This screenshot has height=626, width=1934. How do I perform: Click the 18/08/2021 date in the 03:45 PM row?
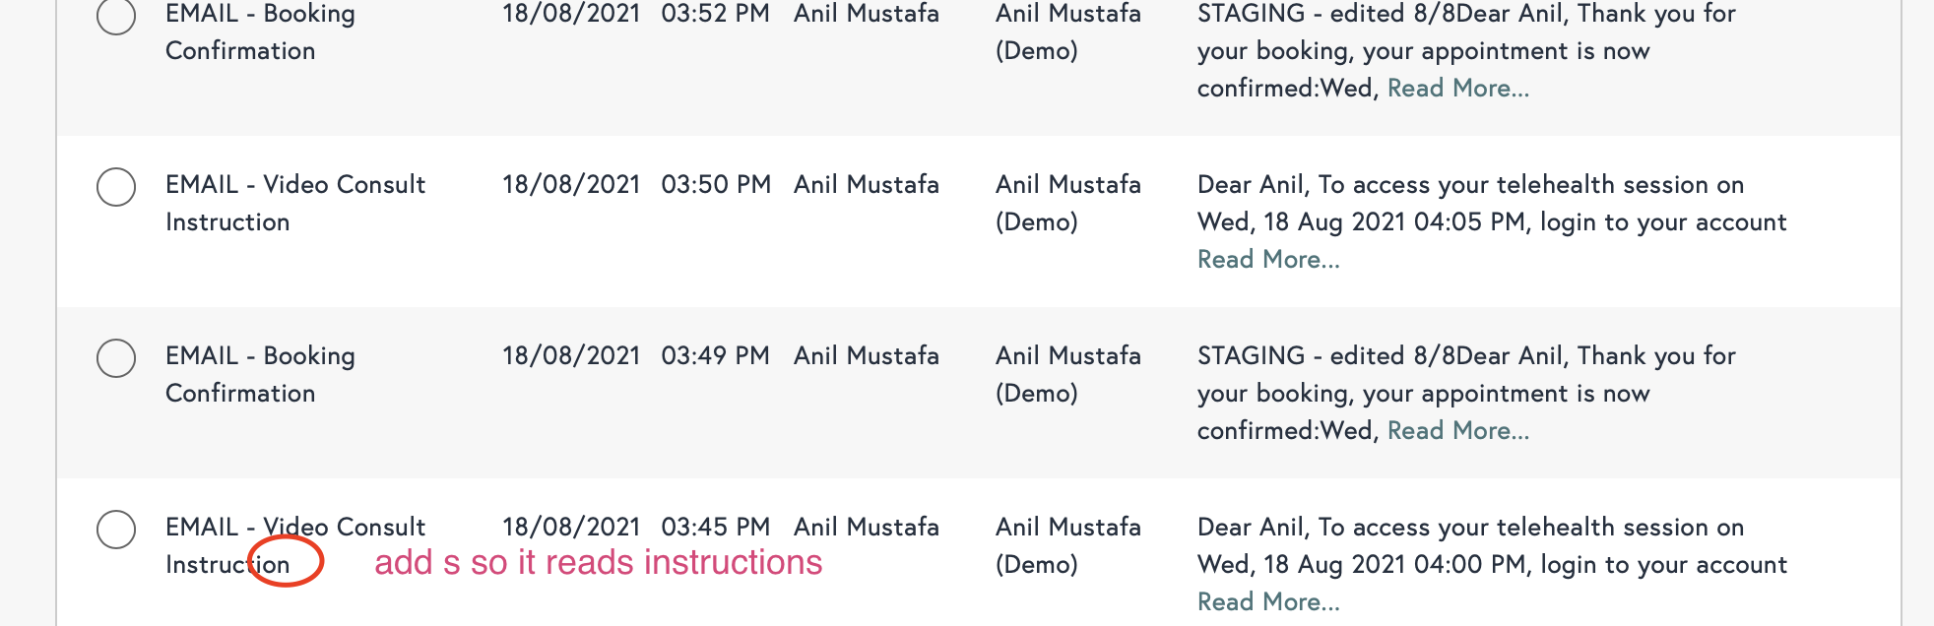click(x=571, y=528)
